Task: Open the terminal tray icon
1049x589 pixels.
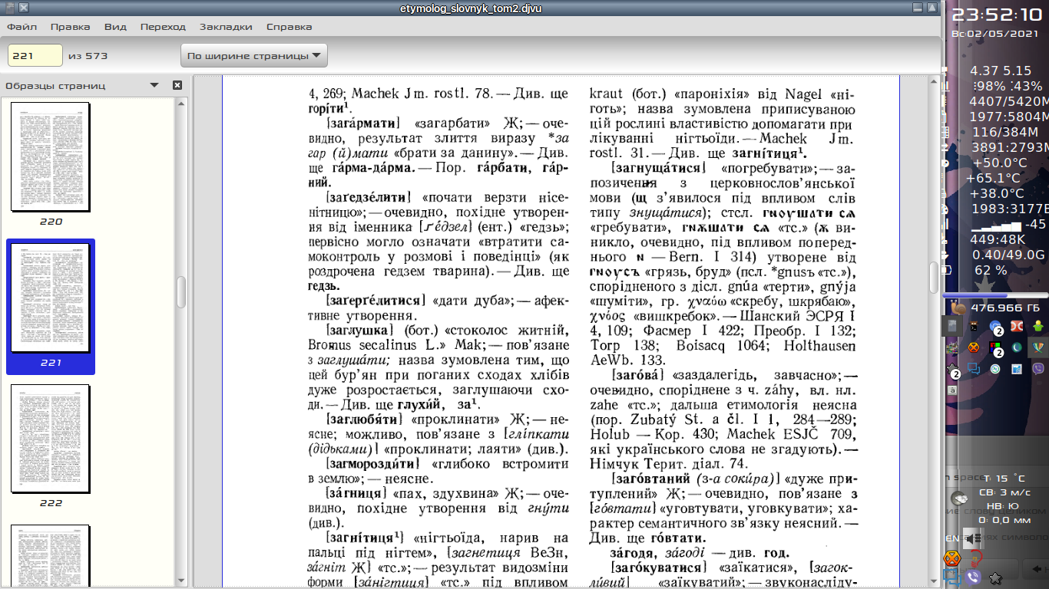Action: tap(973, 327)
